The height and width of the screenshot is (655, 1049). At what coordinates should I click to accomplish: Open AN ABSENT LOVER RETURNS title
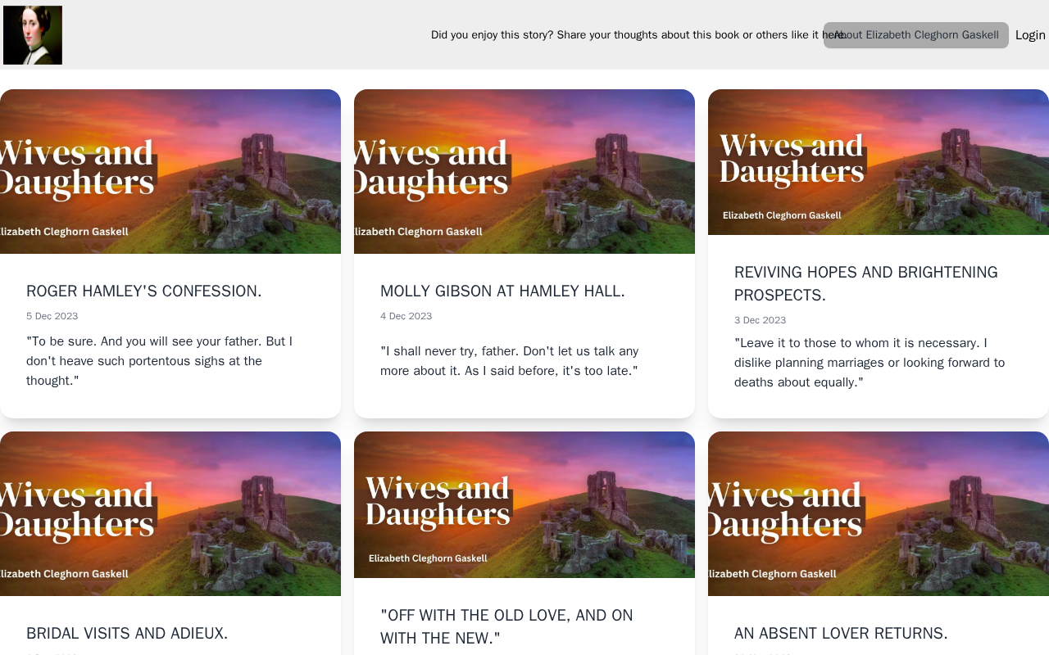click(841, 633)
